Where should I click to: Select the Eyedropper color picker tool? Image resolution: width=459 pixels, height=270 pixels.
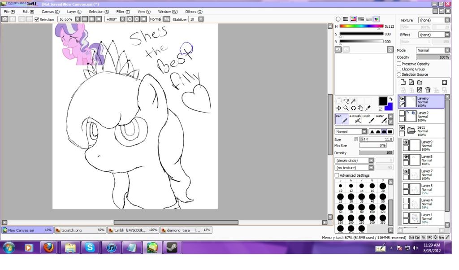(x=368, y=108)
